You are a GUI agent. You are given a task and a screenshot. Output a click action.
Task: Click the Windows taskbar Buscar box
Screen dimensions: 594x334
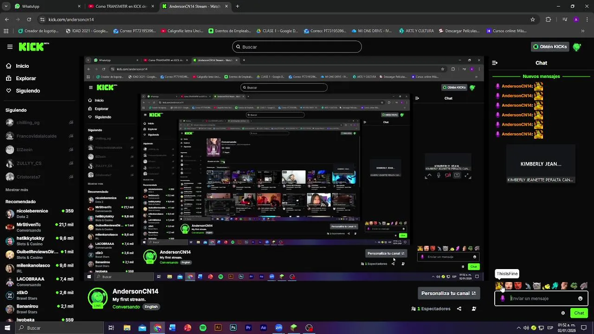[x=60, y=328]
